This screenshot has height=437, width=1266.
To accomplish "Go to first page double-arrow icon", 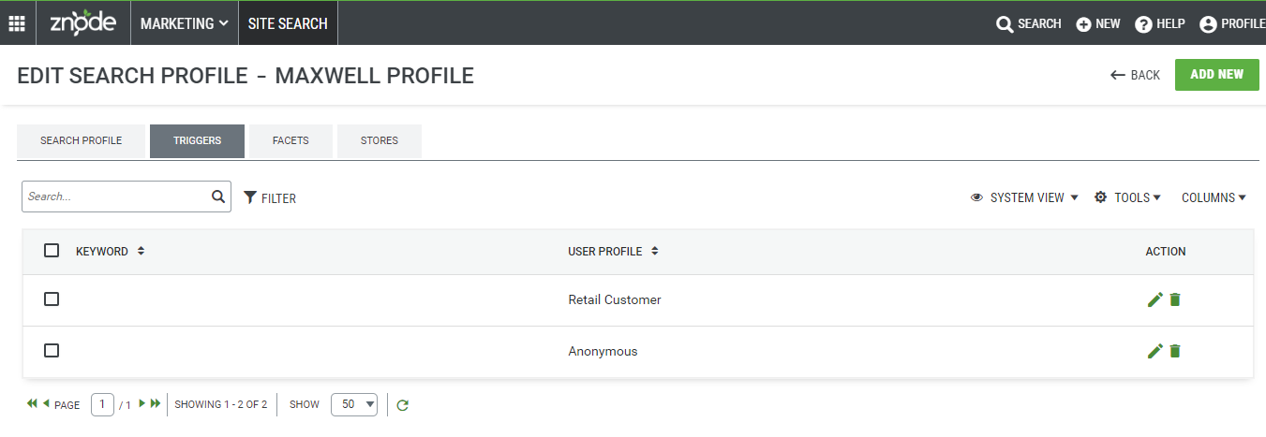I will tap(32, 403).
